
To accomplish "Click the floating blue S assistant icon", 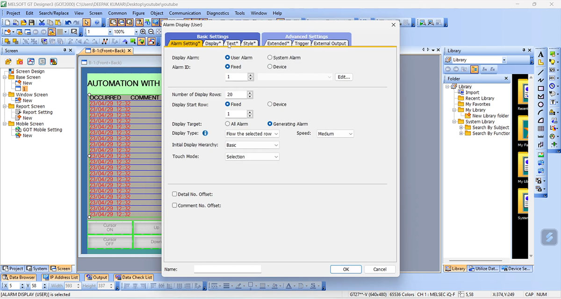I will [550, 237].
